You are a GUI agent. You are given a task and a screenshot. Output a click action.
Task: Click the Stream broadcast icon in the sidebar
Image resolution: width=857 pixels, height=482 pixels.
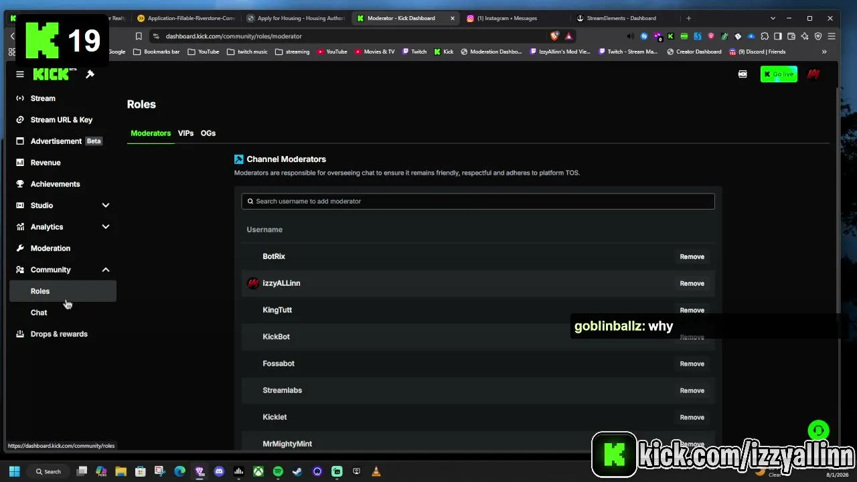click(x=20, y=98)
